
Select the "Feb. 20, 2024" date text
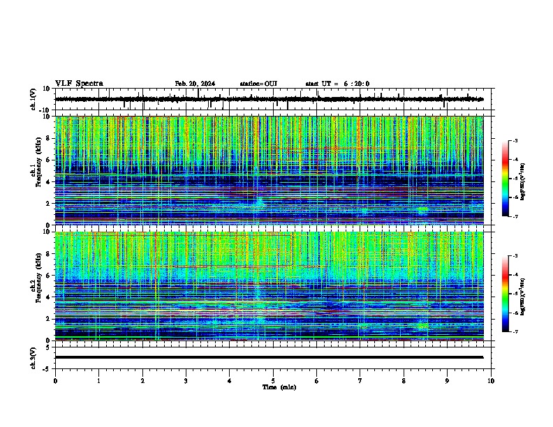coord(195,84)
